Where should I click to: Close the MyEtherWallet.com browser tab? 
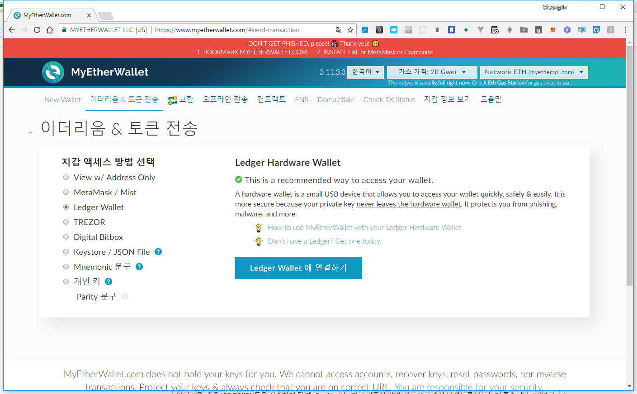89,15
